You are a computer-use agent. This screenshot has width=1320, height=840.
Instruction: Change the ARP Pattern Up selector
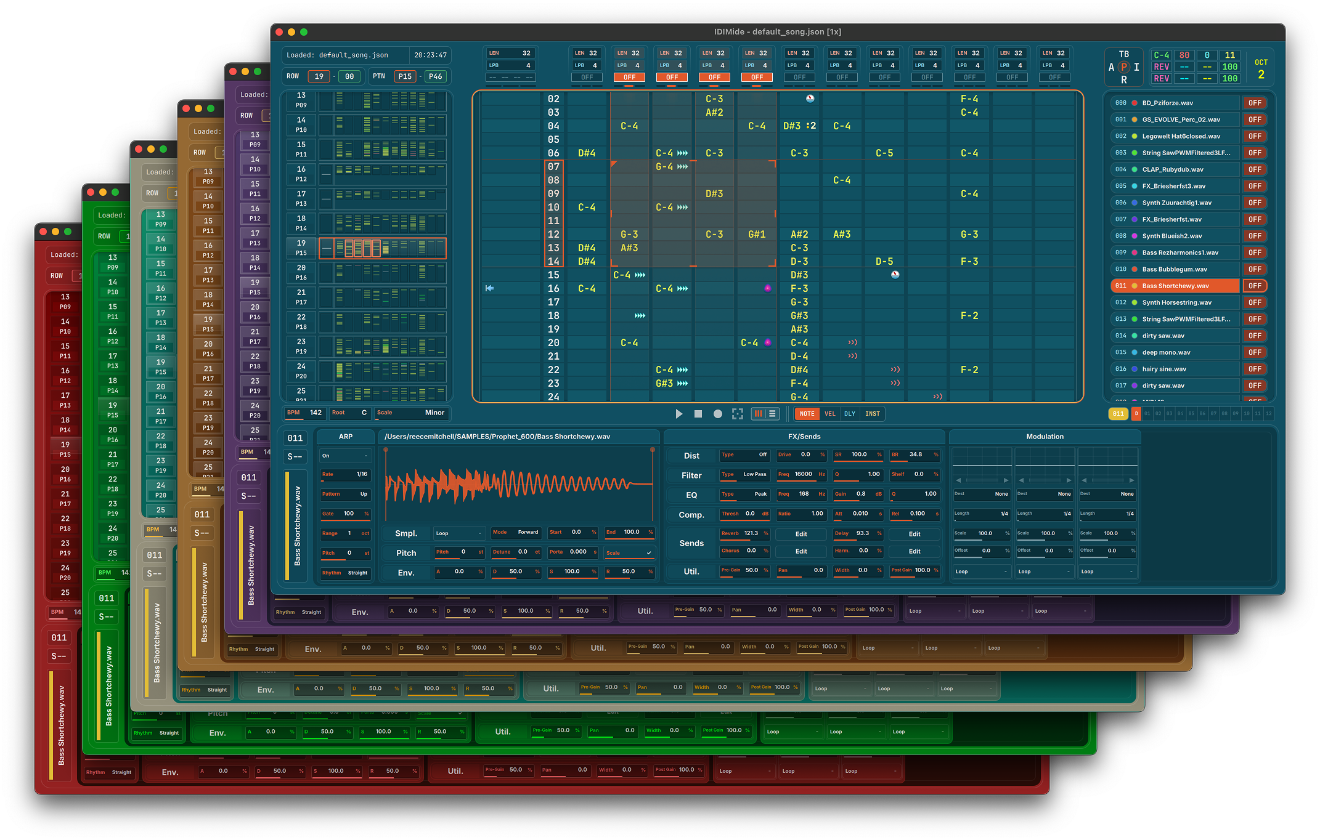click(x=345, y=495)
